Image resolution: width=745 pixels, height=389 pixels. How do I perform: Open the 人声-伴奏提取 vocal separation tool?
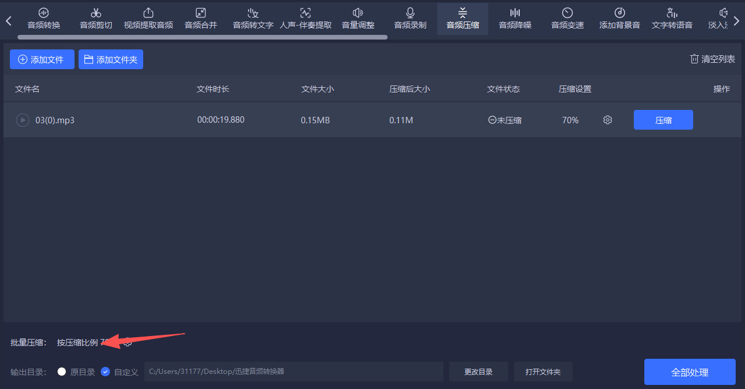point(305,19)
